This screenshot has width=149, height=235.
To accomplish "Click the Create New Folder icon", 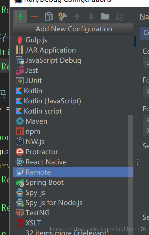I will click(x=105, y=17).
